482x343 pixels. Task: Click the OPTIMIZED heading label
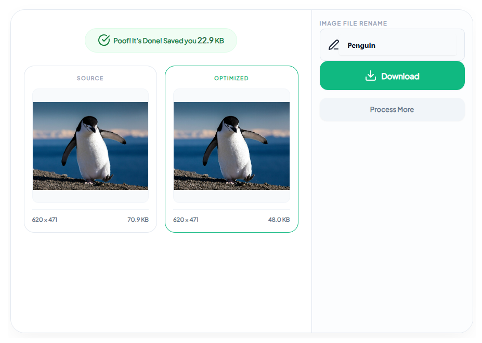click(231, 79)
